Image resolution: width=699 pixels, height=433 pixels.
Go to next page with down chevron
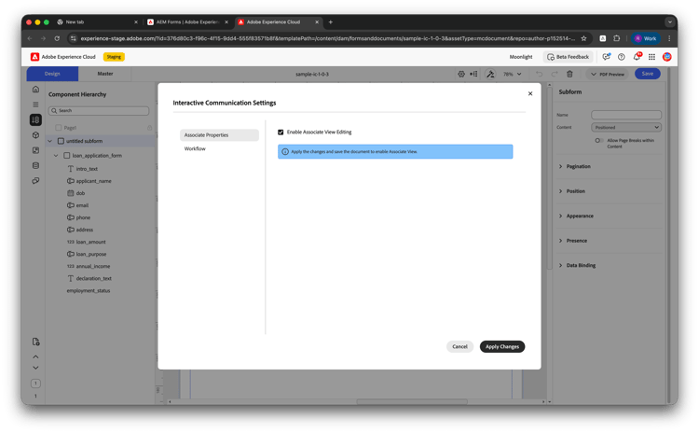(x=35, y=368)
